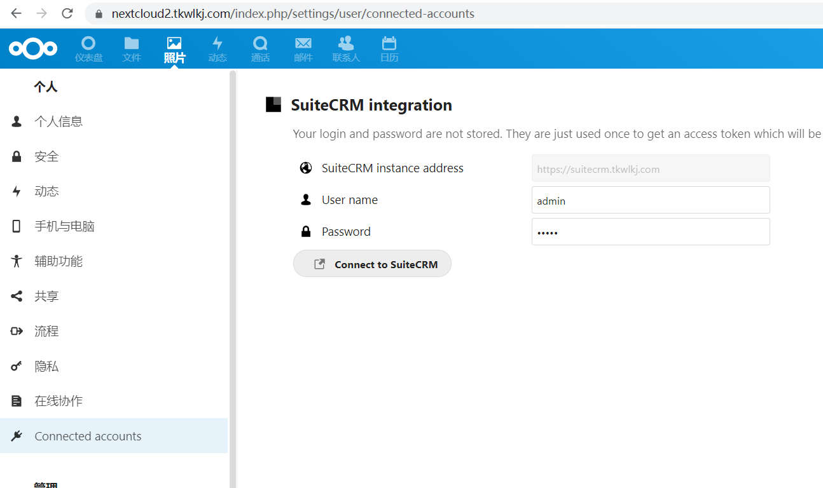Image resolution: width=823 pixels, height=488 pixels.
Task: Open the Photos (照片) app
Action: coord(174,49)
